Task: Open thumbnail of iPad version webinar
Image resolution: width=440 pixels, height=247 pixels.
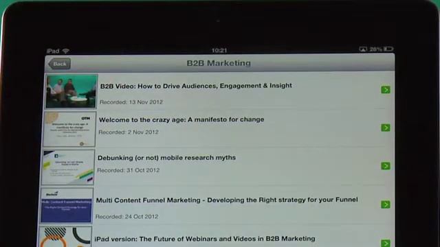Action: click(65, 237)
